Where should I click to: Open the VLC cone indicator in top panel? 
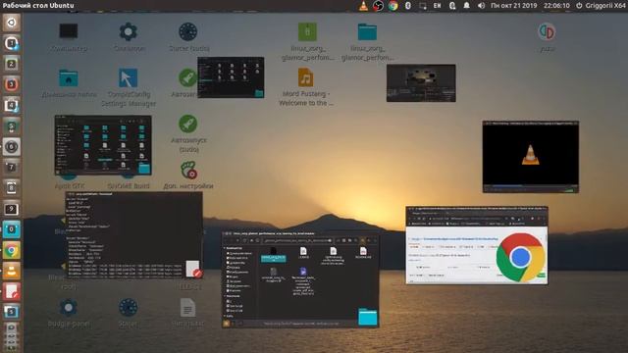[363, 6]
